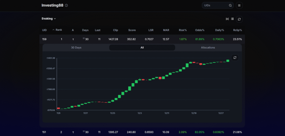Screen dimensions: 285x136
Task: Switch to the list layout view icon
Action: [x=232, y=19]
